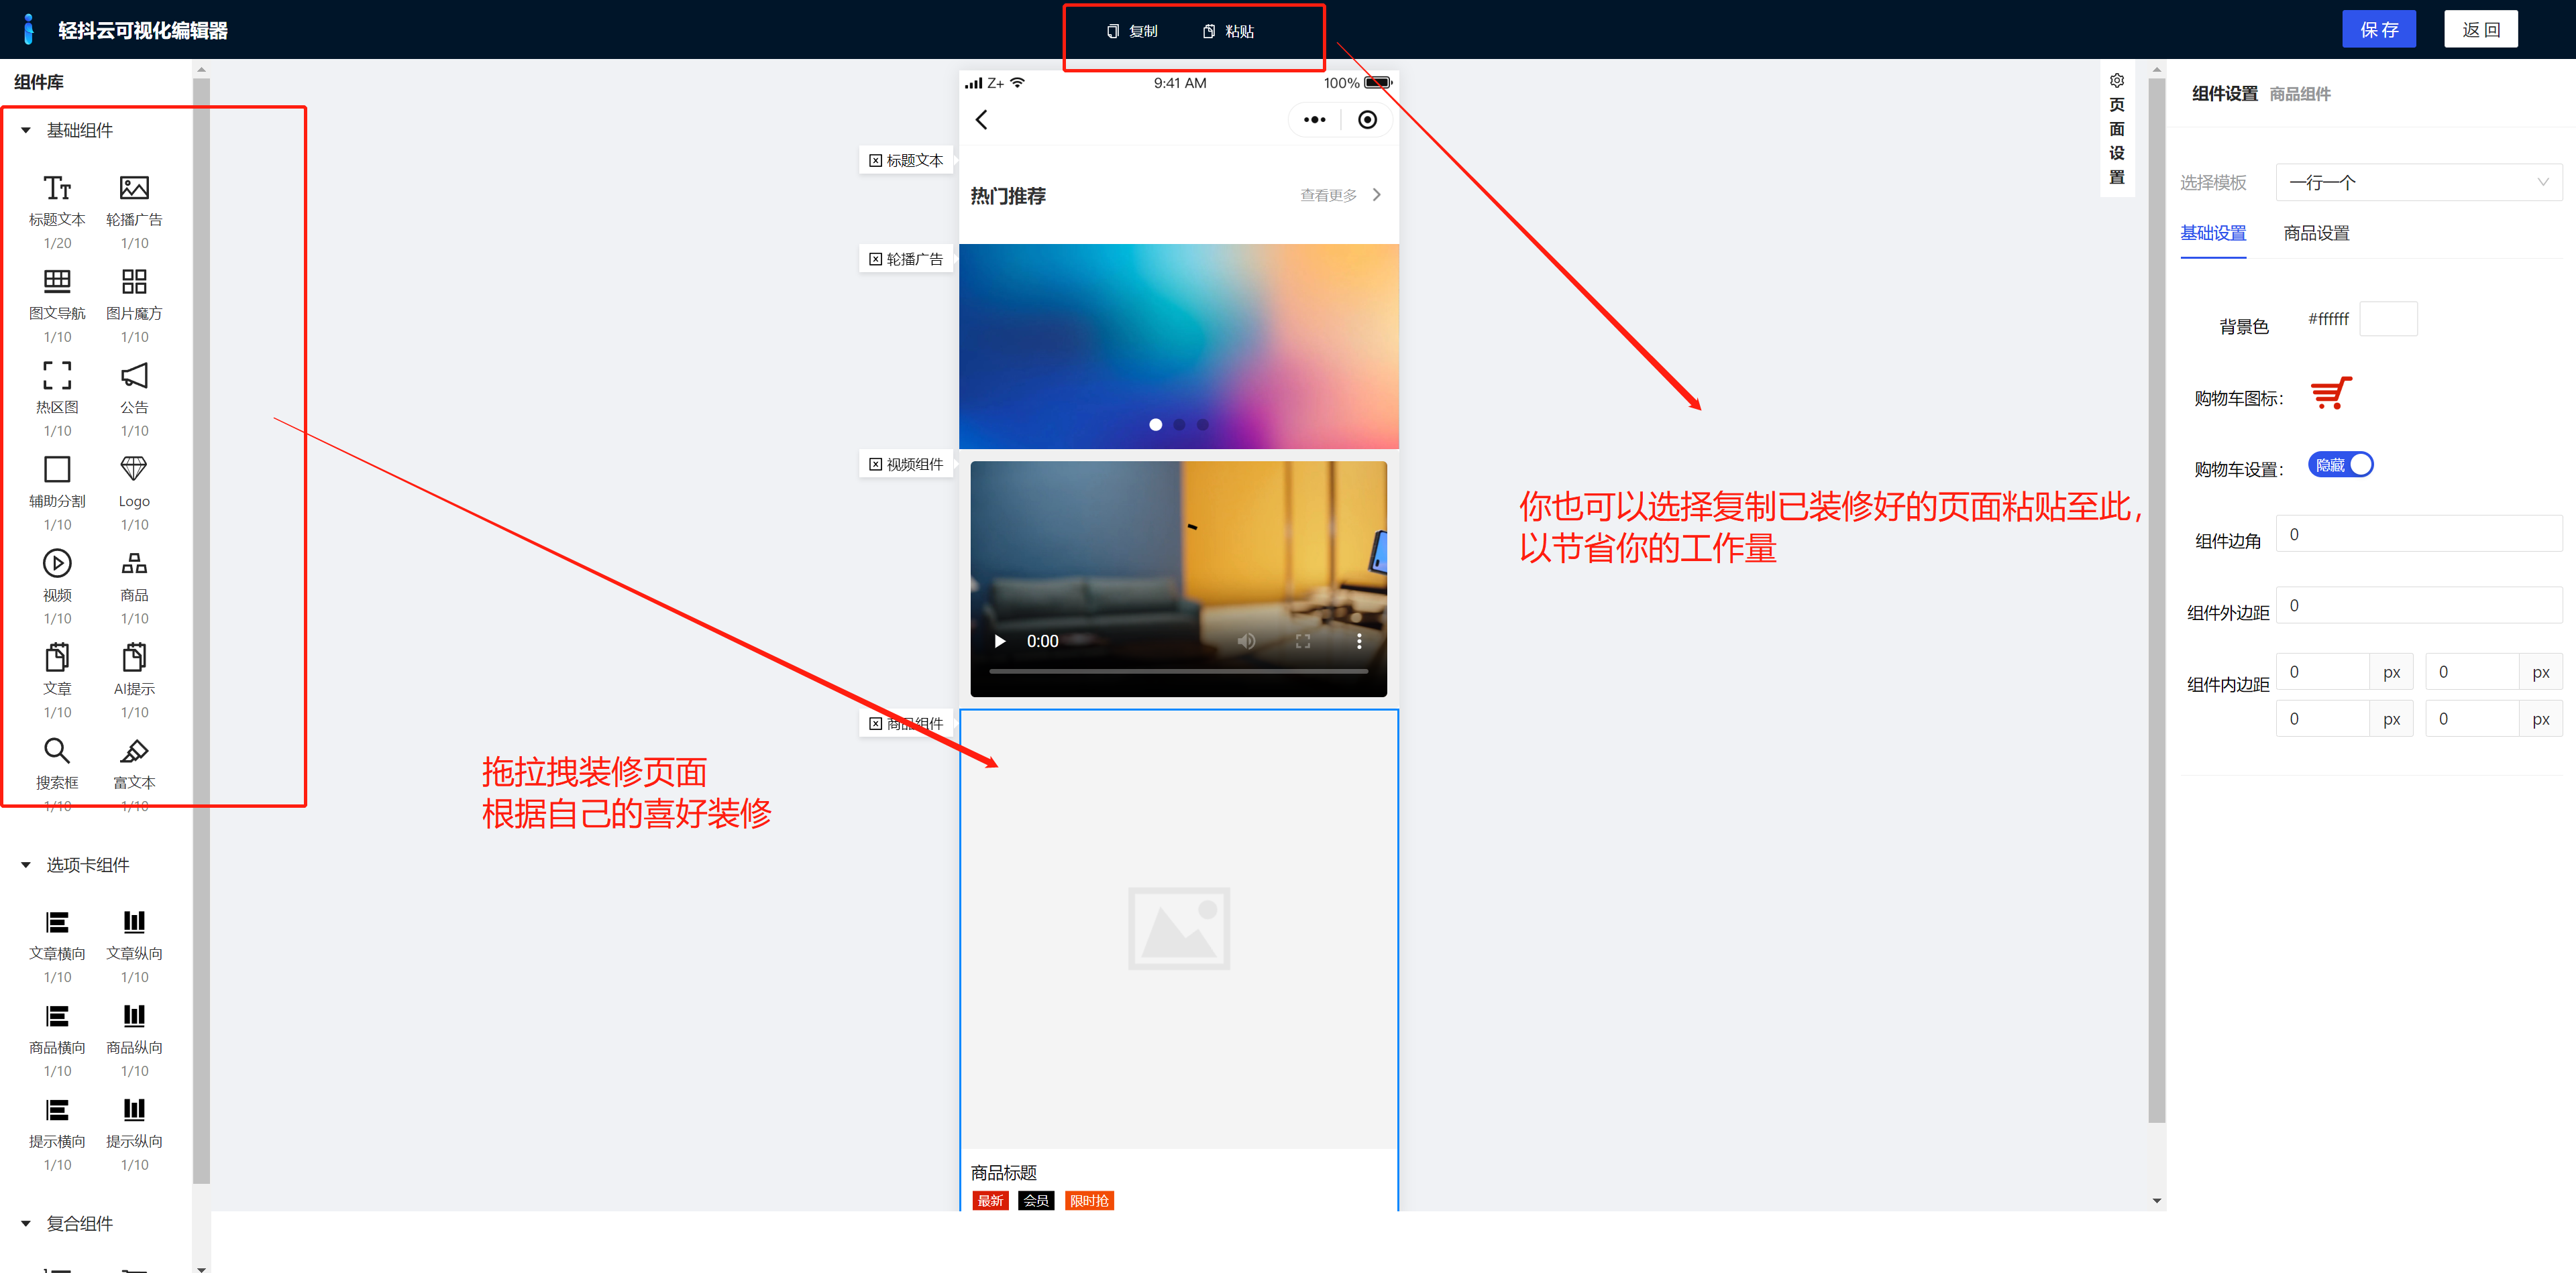Choose the 文章横向 tab component
Viewport: 2576px width, 1273px height.
click(57, 945)
